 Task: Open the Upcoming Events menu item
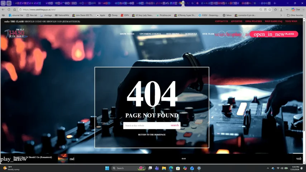pos(150,34)
